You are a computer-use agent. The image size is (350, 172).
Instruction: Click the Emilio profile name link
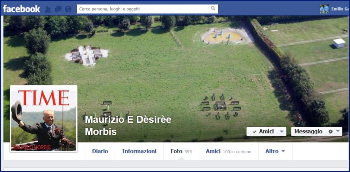pos(340,9)
